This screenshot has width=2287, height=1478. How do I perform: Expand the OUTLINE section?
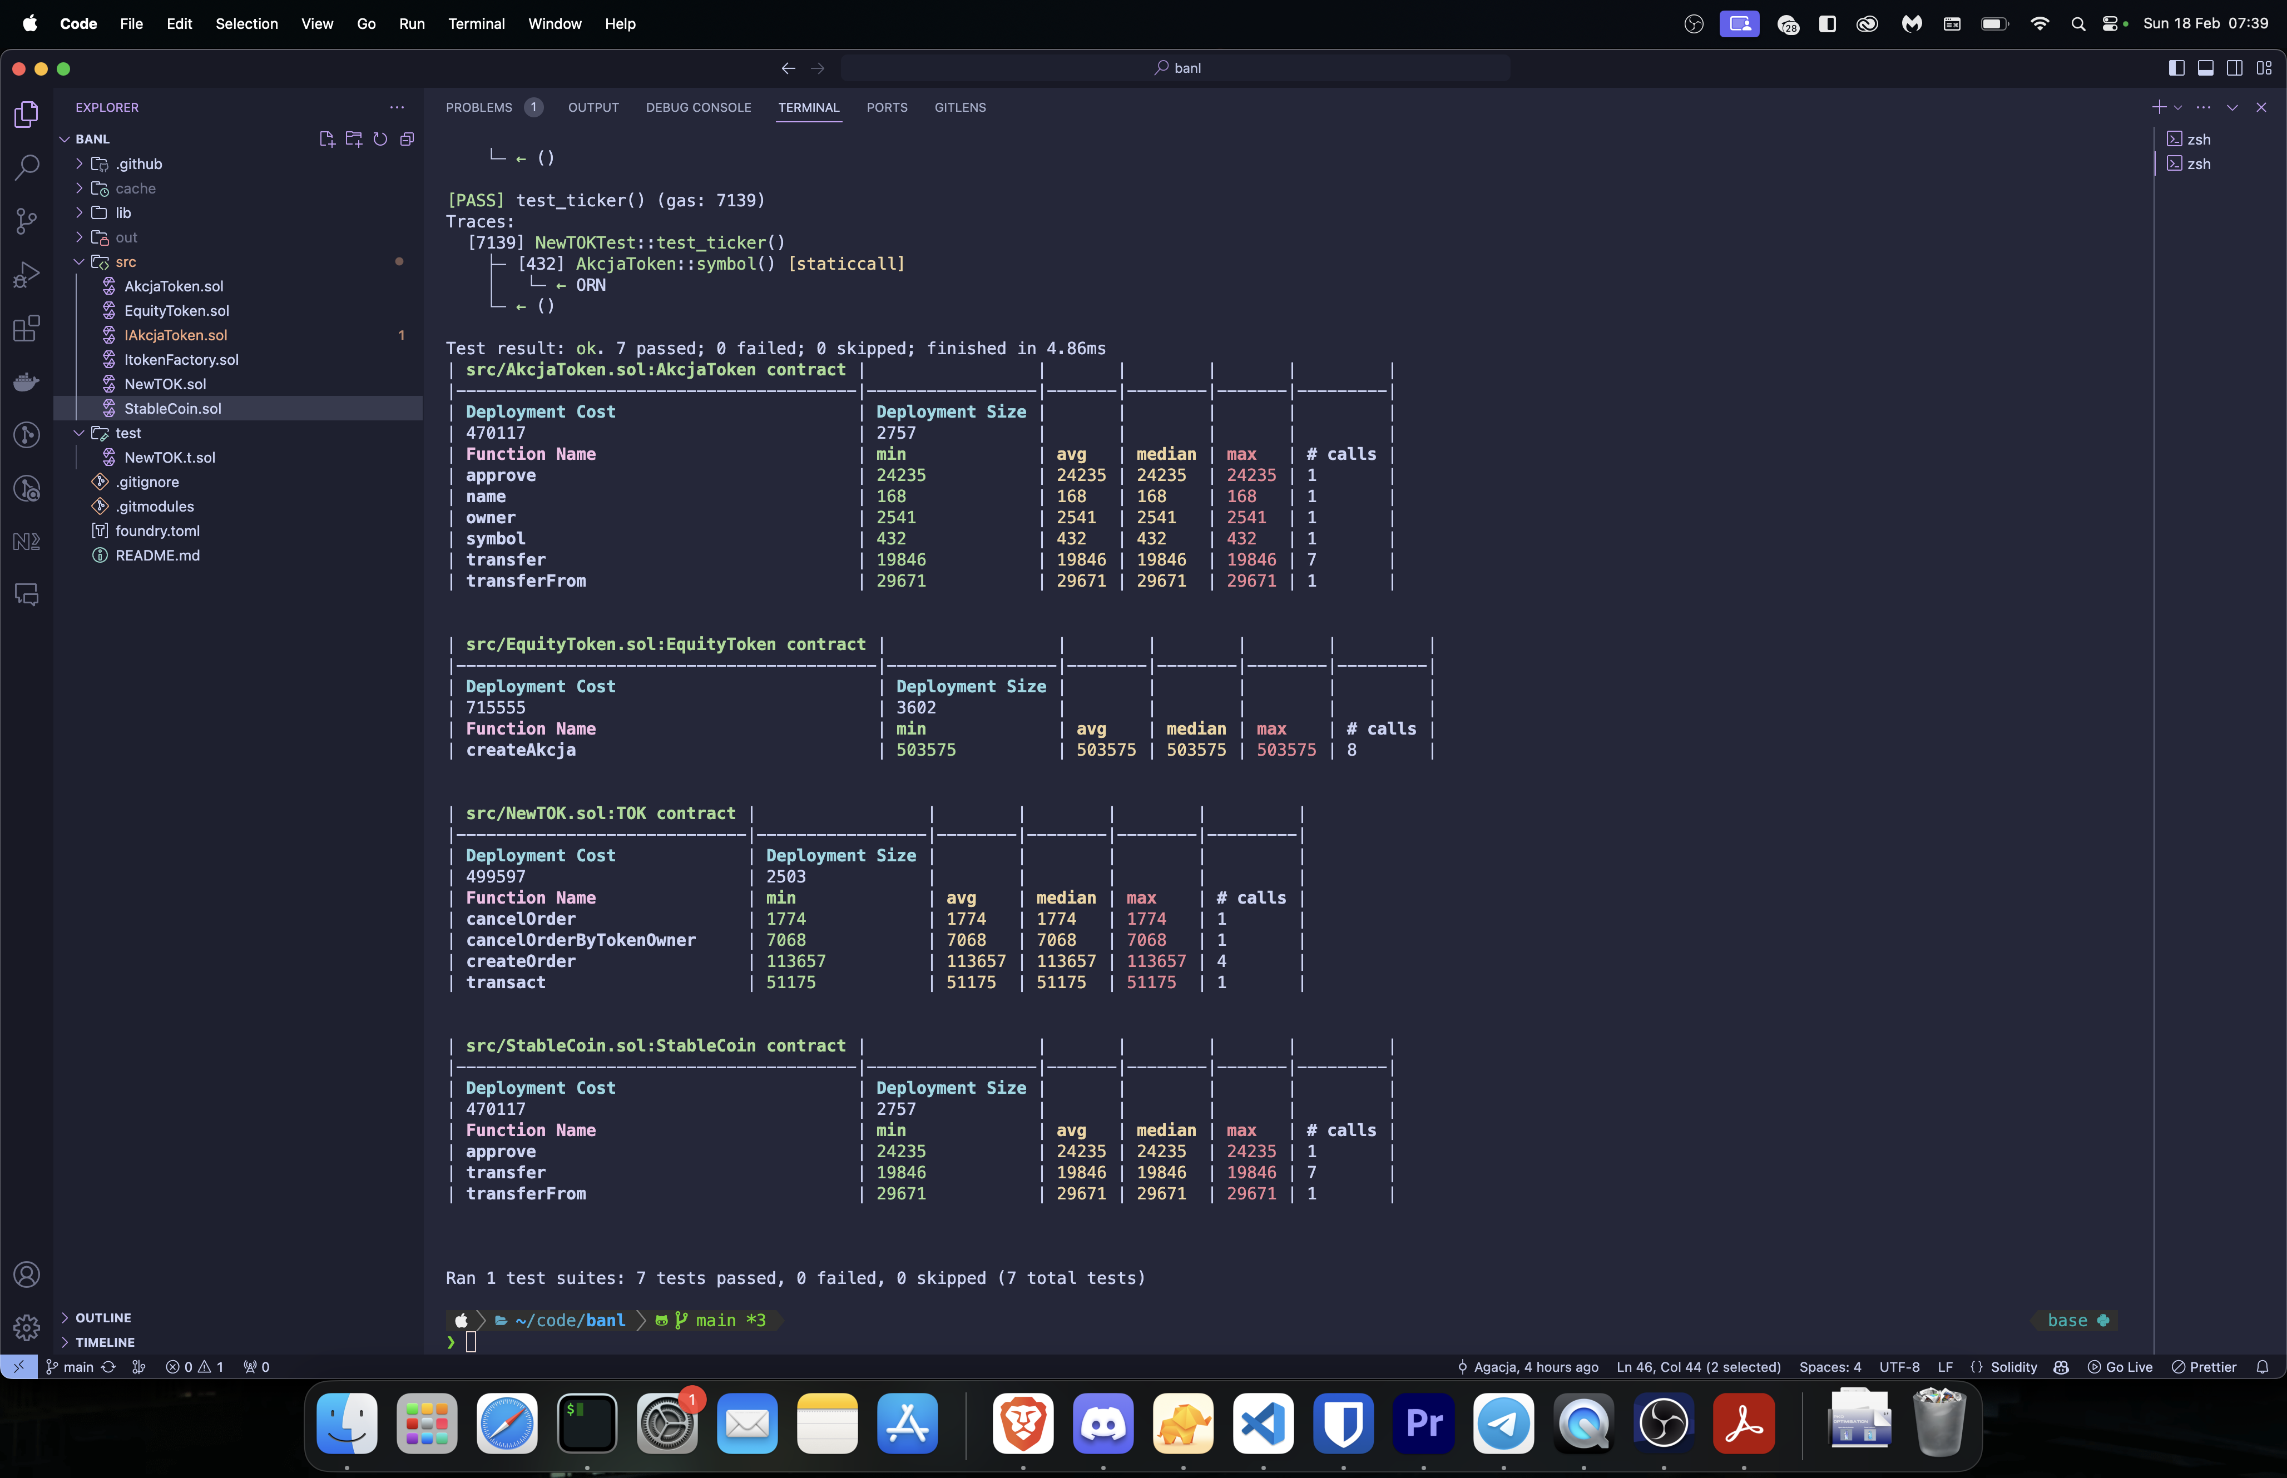103,1318
